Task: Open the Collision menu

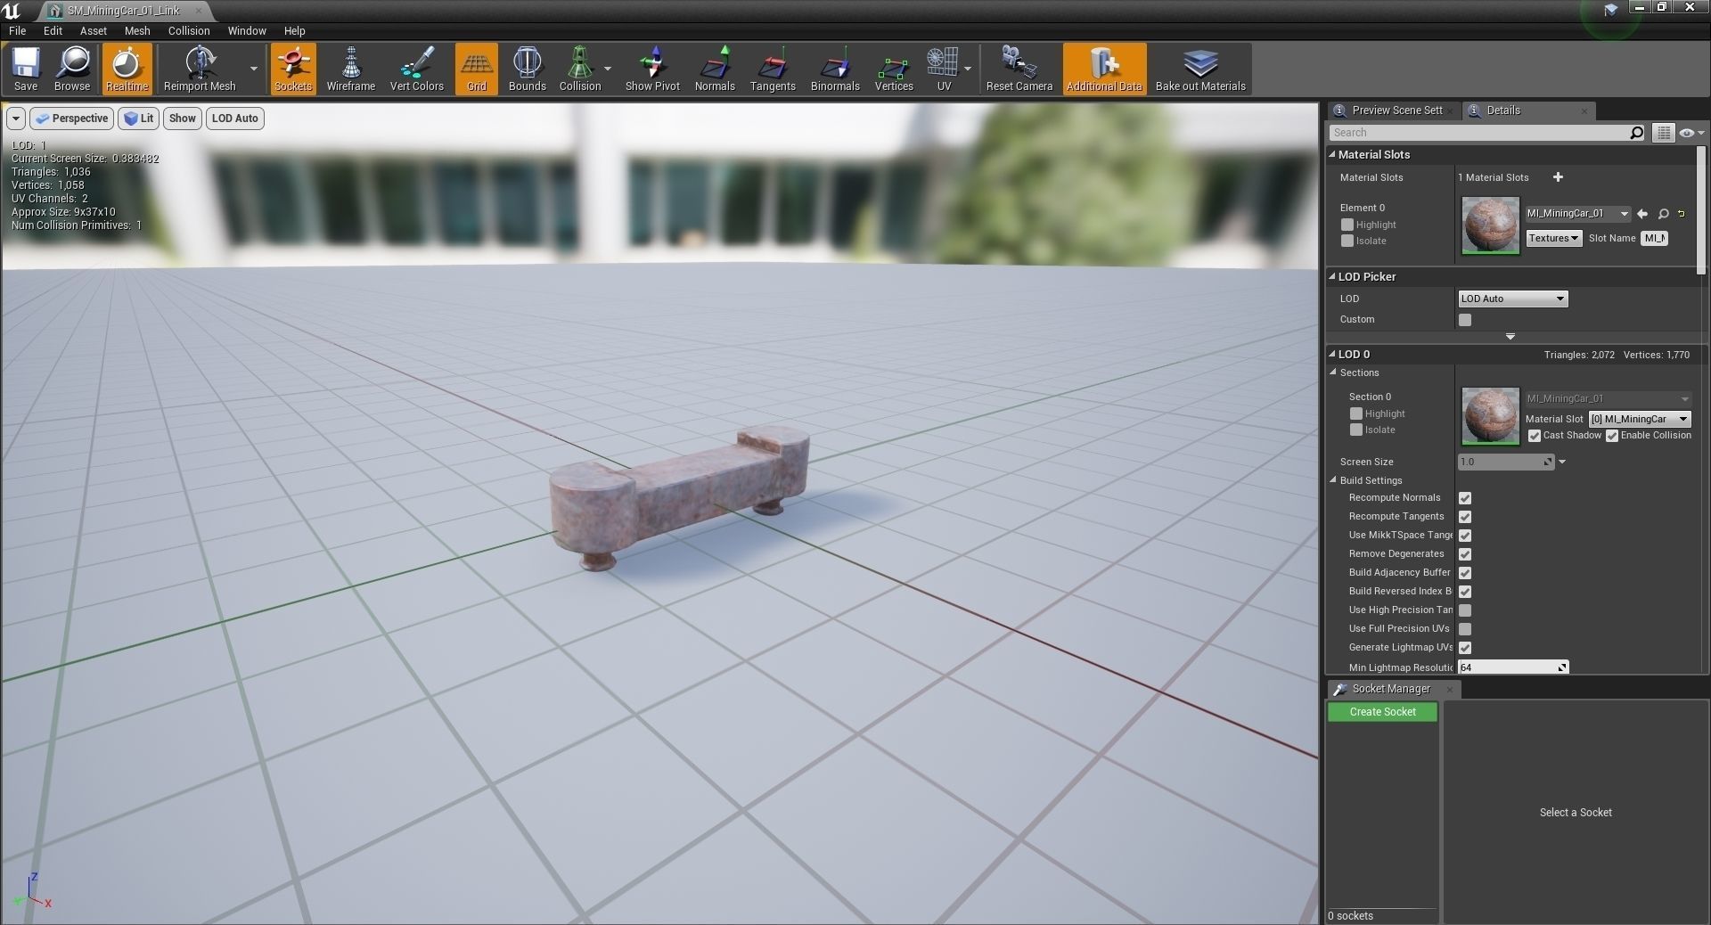Action: pyautogui.click(x=189, y=30)
